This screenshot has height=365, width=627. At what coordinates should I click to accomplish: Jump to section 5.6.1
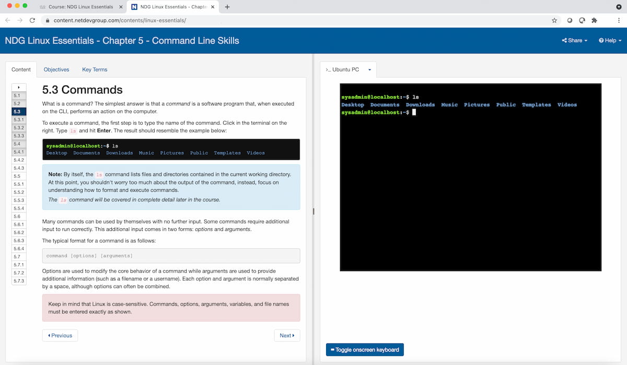pyautogui.click(x=18, y=225)
